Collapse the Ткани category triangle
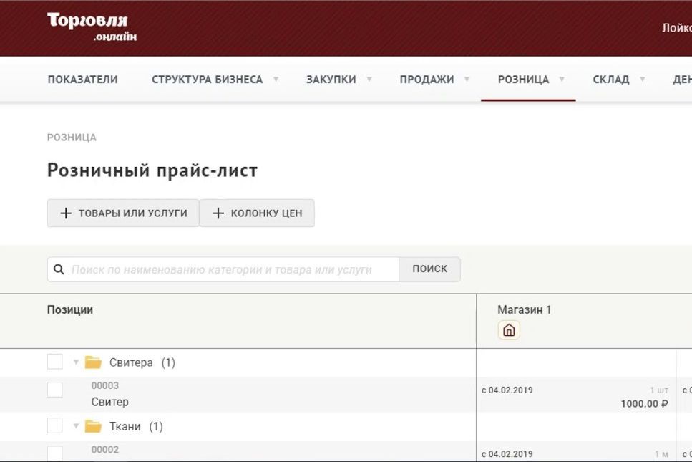This screenshot has width=692, height=462. pos(76,426)
